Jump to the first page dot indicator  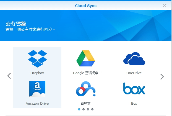(x=79, y=109)
